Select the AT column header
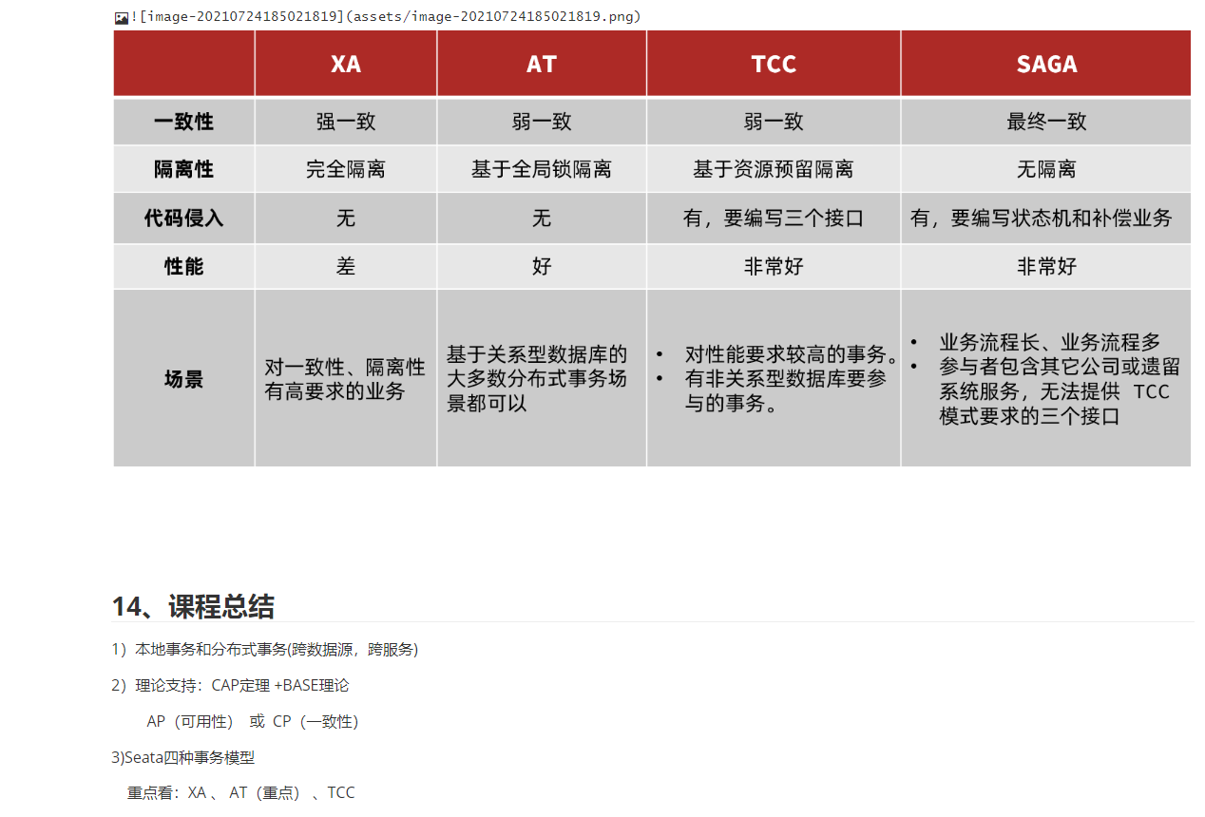 pos(542,64)
